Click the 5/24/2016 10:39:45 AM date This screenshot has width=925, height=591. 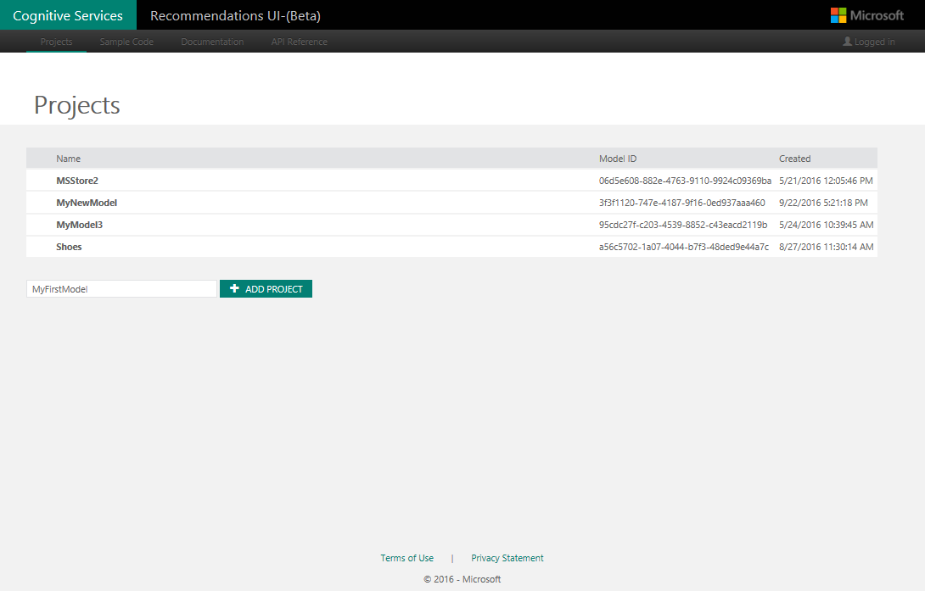pyautogui.click(x=827, y=225)
